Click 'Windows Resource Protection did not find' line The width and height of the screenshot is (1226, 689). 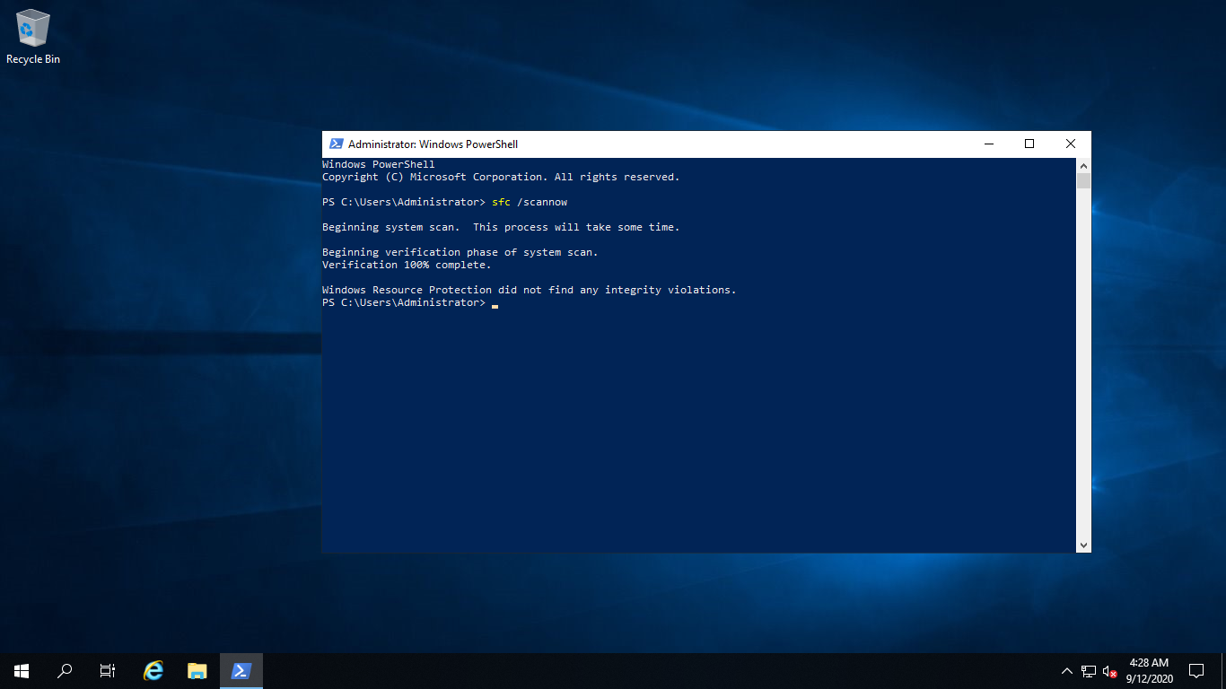(x=529, y=290)
